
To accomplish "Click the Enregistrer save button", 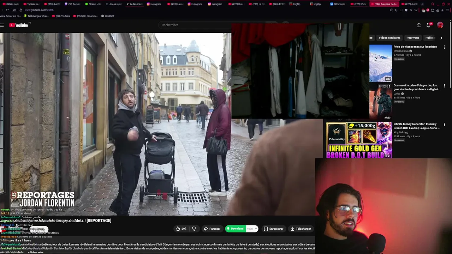I will [x=273, y=229].
